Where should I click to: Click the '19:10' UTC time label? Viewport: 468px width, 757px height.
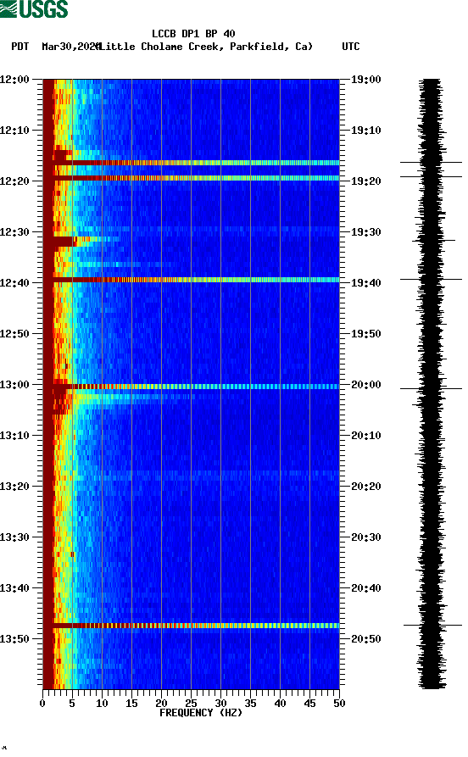(365, 131)
